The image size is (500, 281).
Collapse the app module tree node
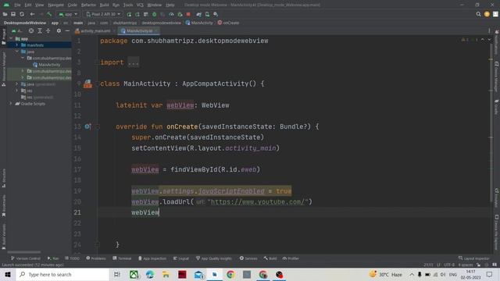(12, 38)
